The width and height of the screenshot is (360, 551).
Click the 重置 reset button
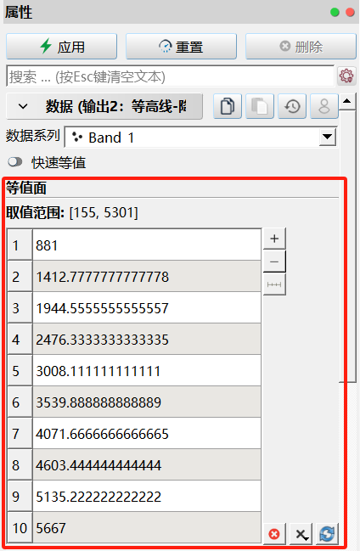(x=181, y=47)
